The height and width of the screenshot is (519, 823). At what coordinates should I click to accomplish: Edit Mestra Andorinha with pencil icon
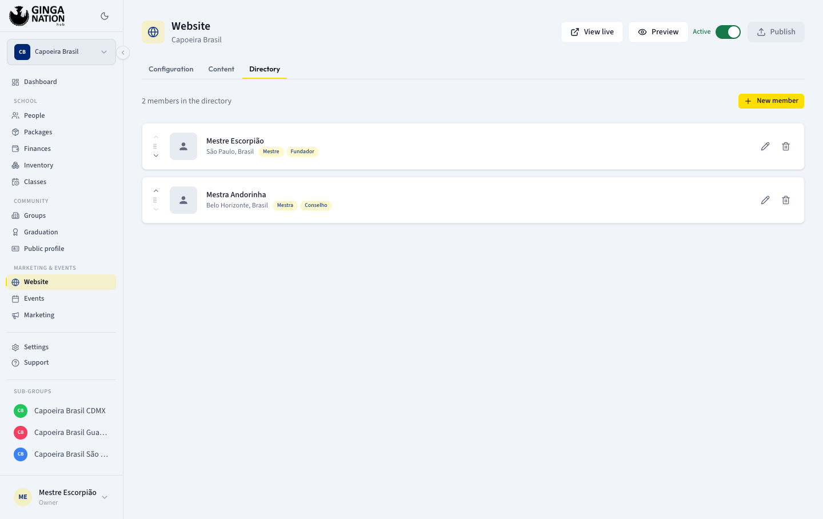point(765,200)
